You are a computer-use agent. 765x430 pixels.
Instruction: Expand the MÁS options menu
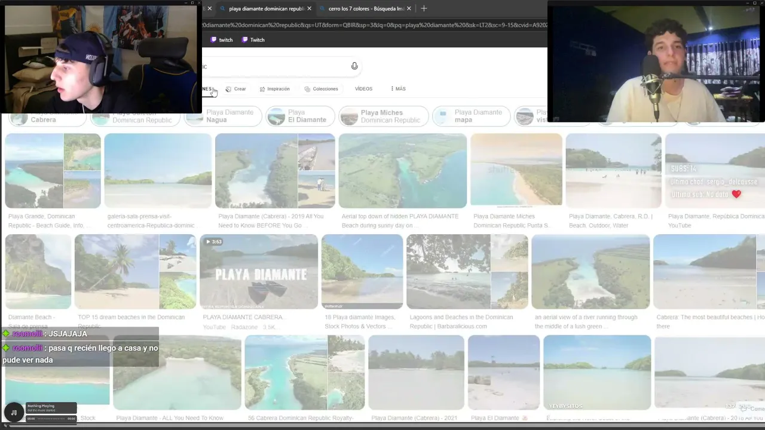pos(398,89)
